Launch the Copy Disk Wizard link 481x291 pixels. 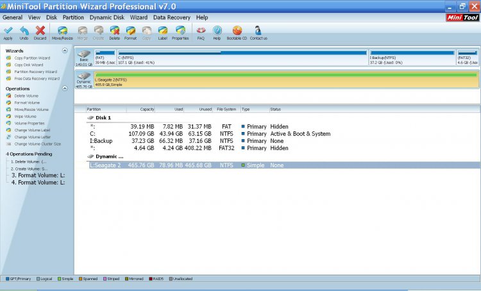click(x=28, y=65)
